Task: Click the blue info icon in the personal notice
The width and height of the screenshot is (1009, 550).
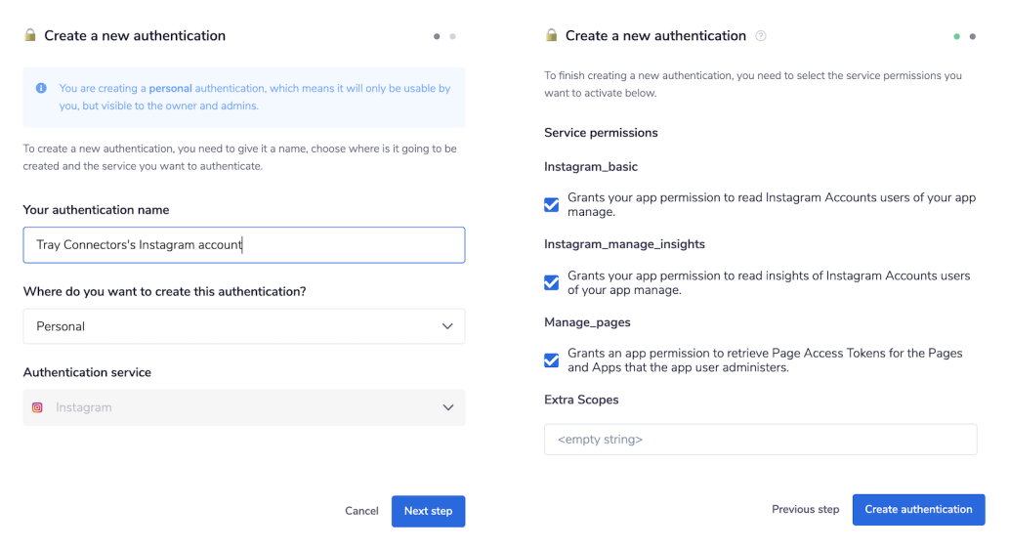Action: click(41, 88)
